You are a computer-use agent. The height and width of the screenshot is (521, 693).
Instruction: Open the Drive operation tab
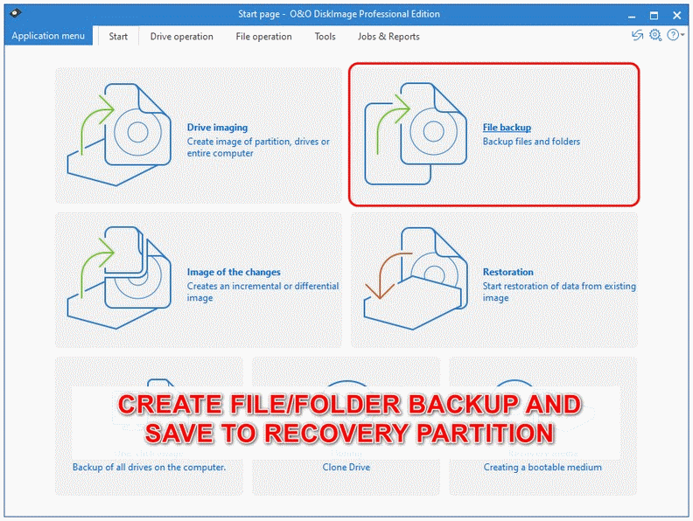tap(181, 37)
